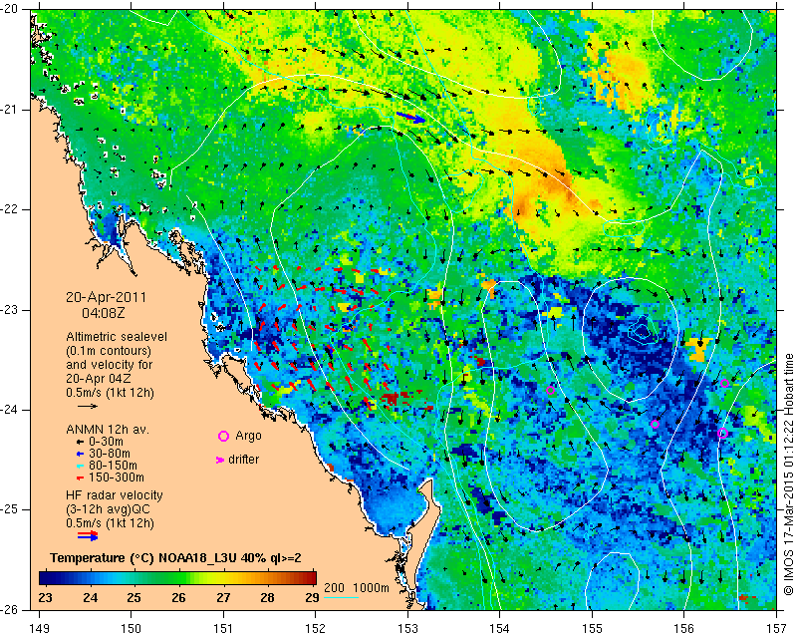Click the 'Altimetric sealevel' legend text

(x=117, y=337)
